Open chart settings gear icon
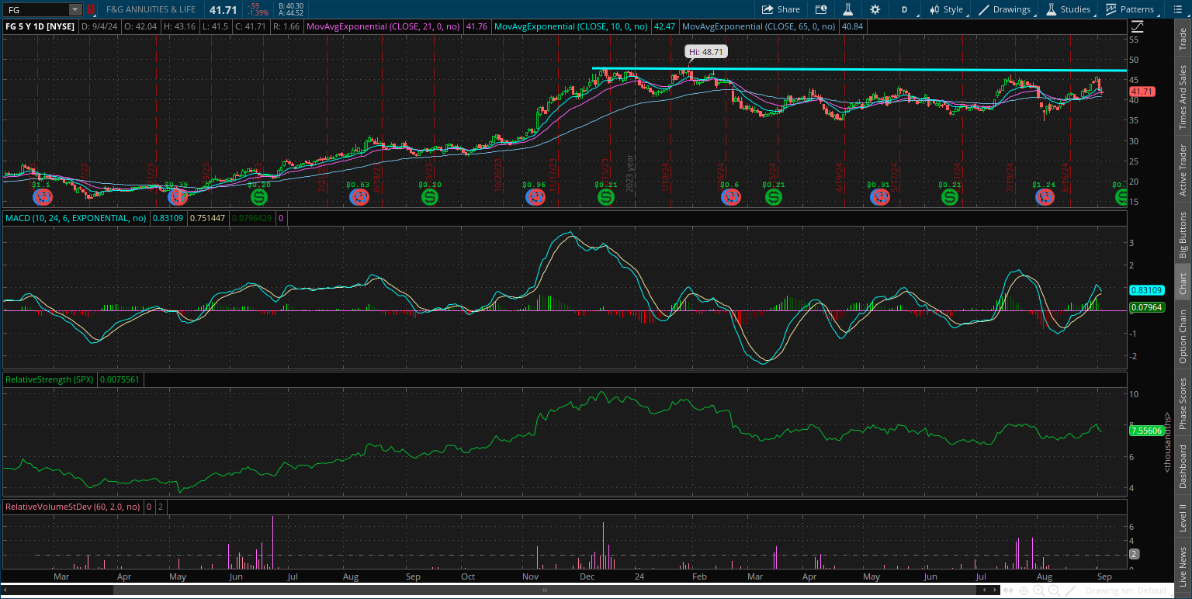The image size is (1192, 599). [875, 9]
